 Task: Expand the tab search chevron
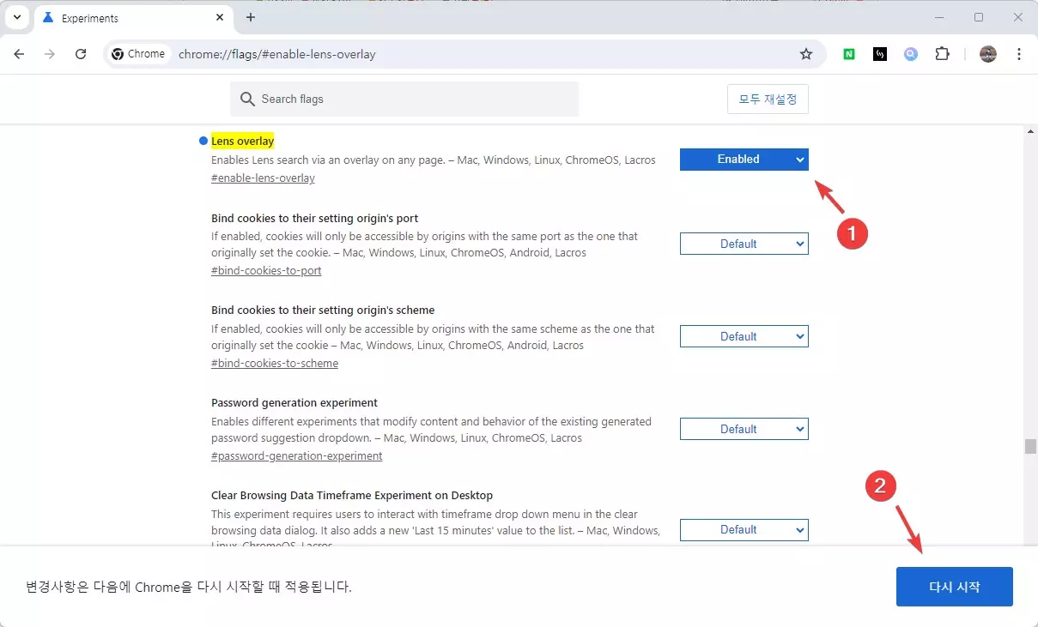click(x=17, y=17)
